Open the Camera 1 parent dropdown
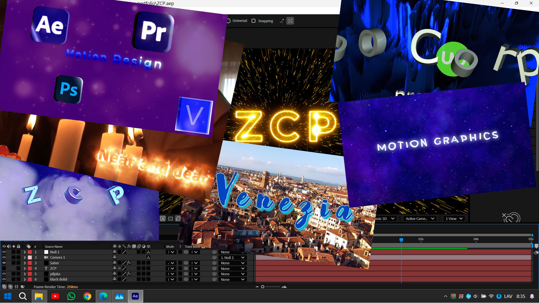Image resolution: width=539 pixels, height=303 pixels. (x=232, y=258)
